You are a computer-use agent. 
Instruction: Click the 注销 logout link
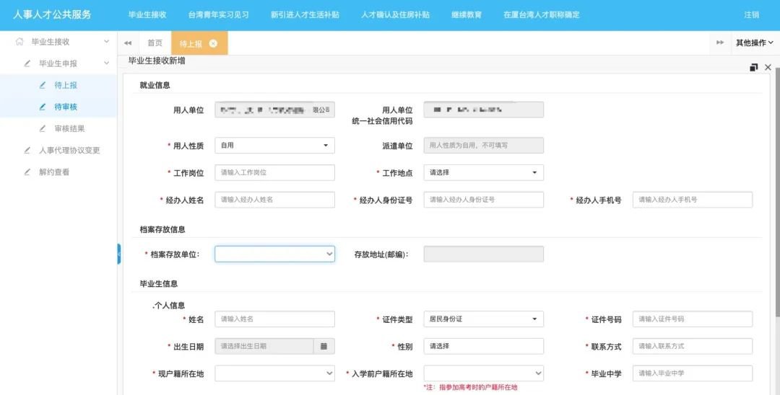pyautogui.click(x=751, y=15)
